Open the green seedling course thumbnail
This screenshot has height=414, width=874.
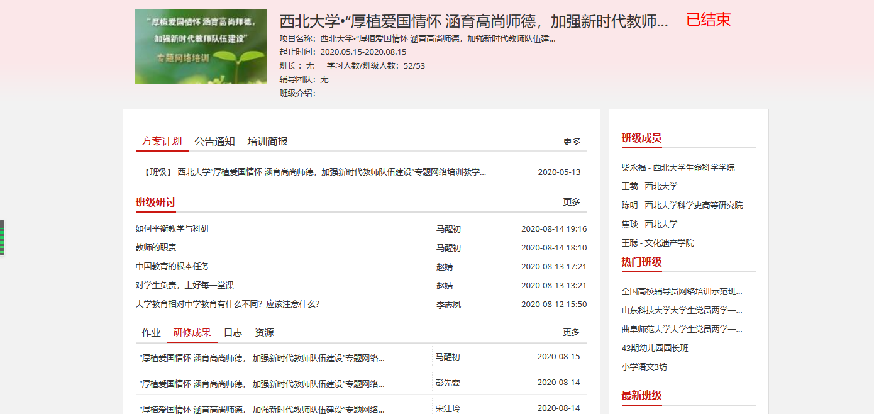(x=201, y=47)
